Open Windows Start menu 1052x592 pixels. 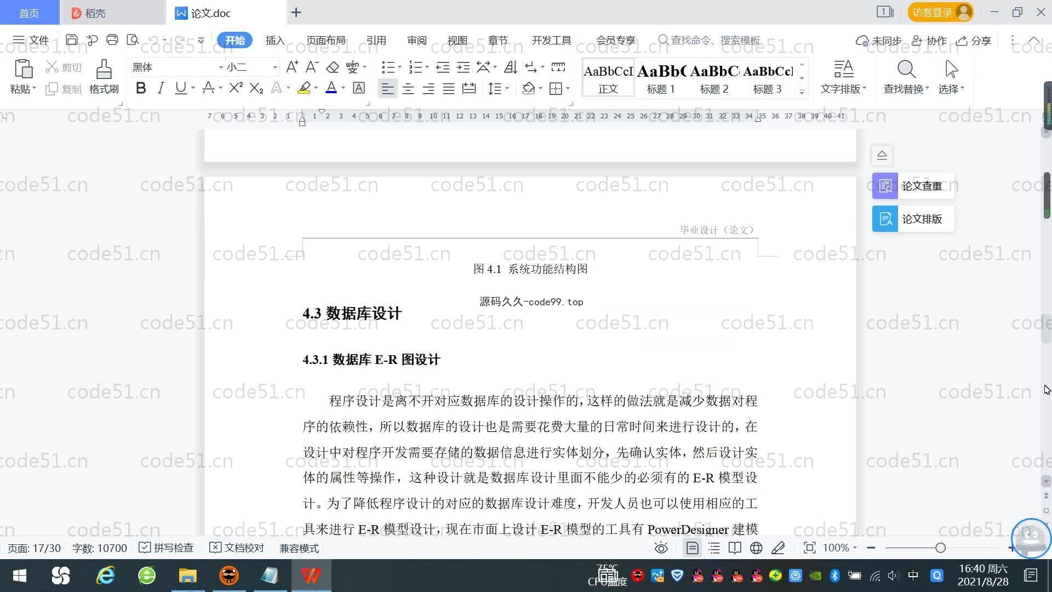click(x=20, y=576)
